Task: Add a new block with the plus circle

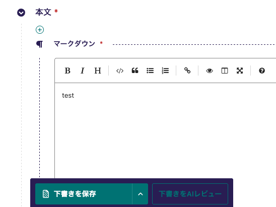Action: click(x=40, y=30)
